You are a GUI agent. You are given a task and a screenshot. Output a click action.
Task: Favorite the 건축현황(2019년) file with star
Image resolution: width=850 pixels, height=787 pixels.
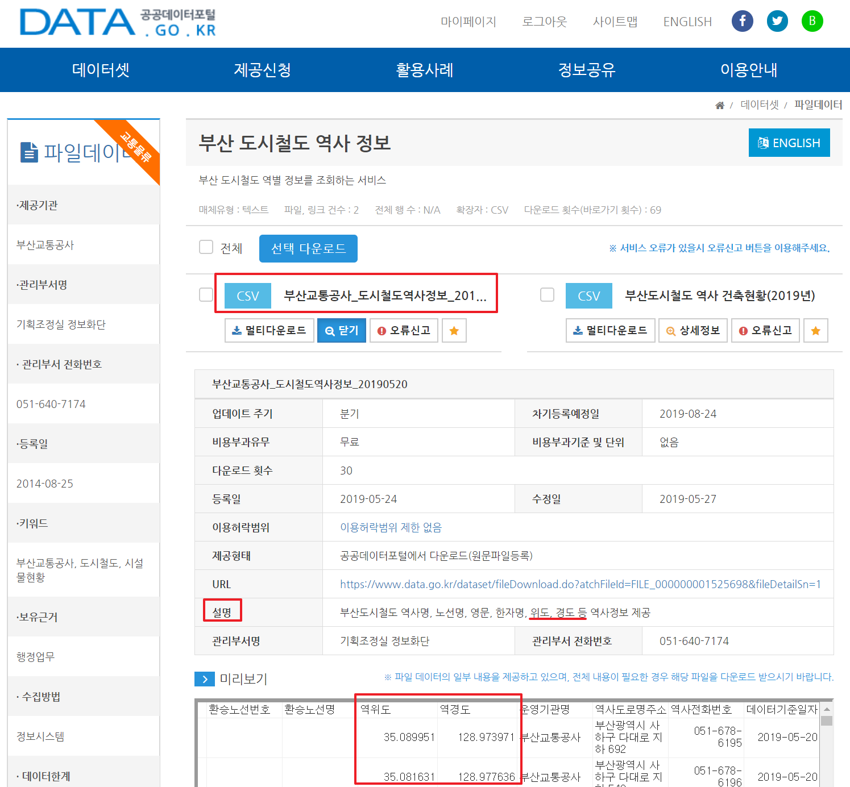coord(815,331)
